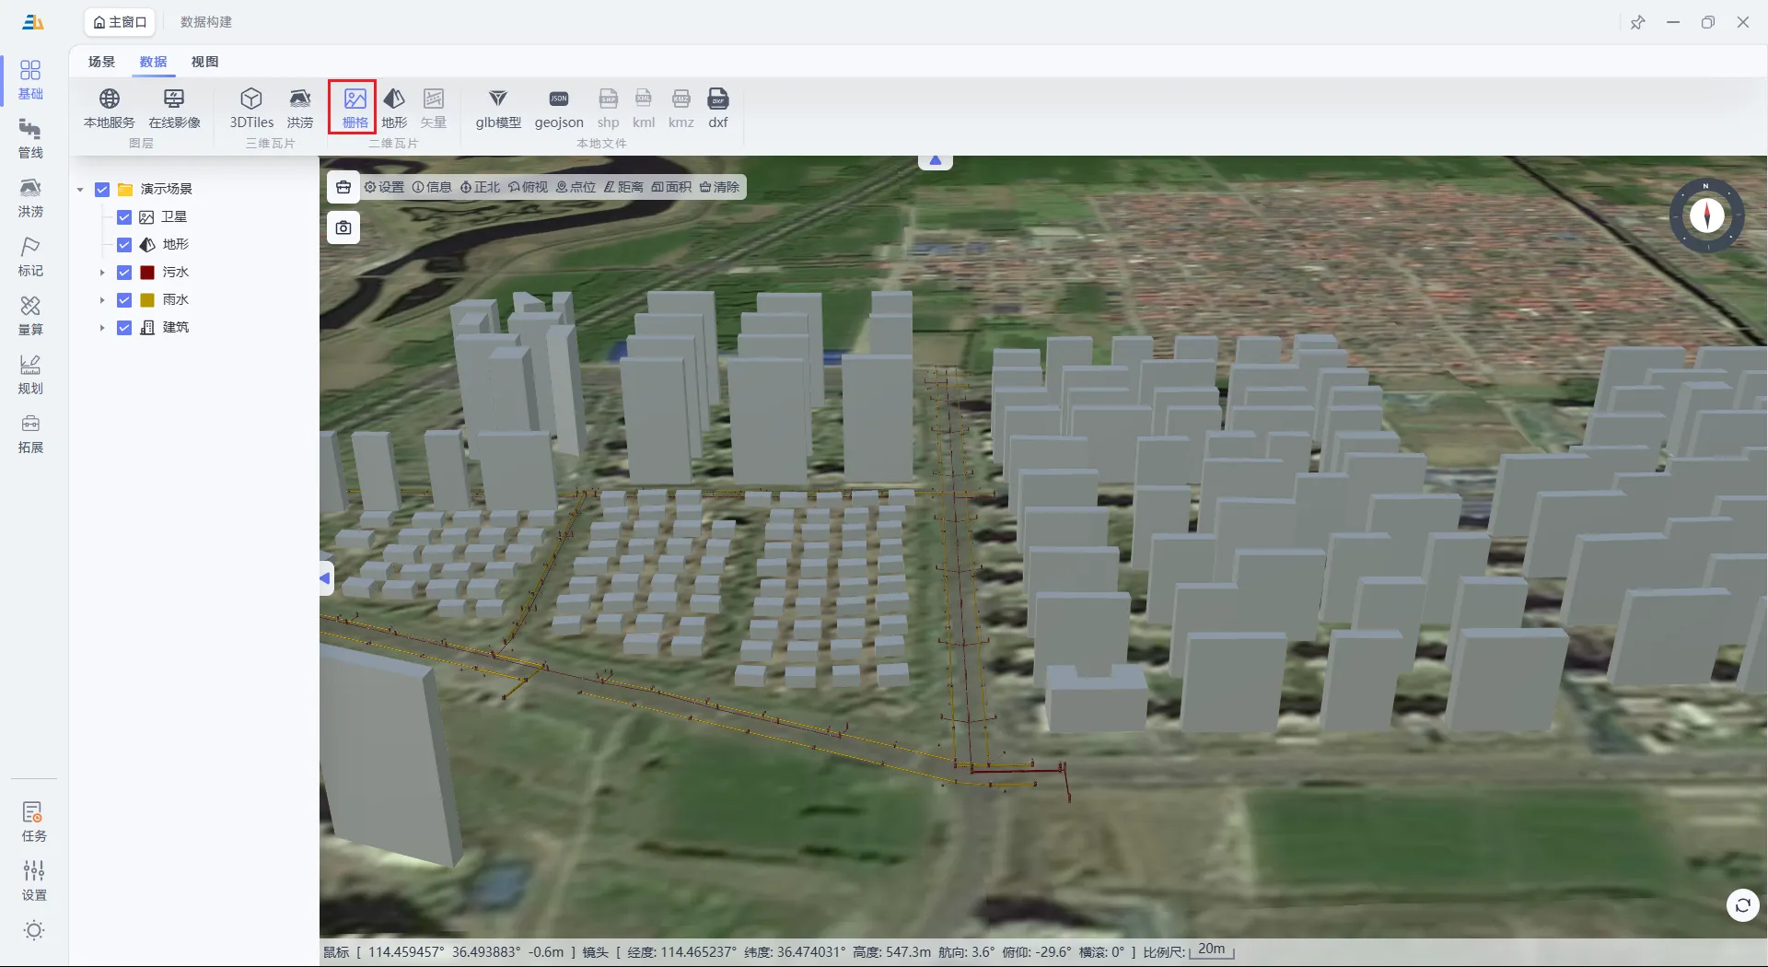Uncheck the 建筑 layer checkbox
The image size is (1768, 967).
124,328
